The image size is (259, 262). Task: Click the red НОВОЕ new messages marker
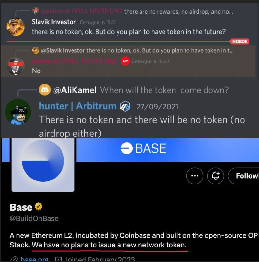(x=240, y=41)
